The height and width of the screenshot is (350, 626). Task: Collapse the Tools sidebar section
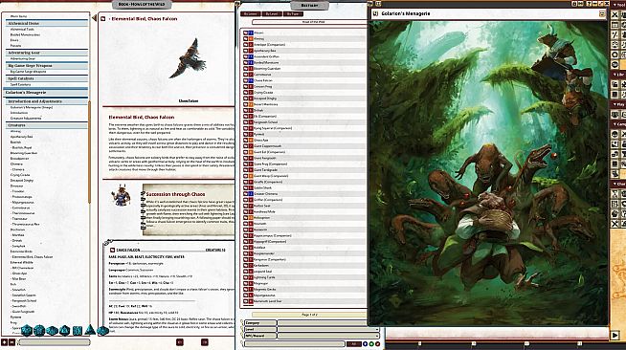point(619,5)
